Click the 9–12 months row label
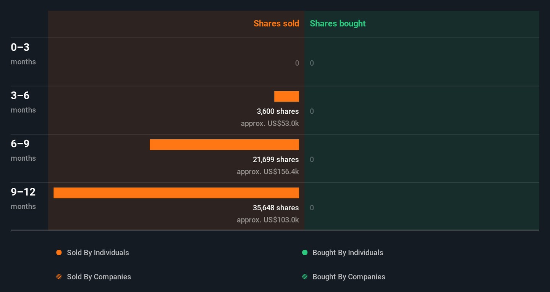This screenshot has height=292, width=550. pos(23,198)
